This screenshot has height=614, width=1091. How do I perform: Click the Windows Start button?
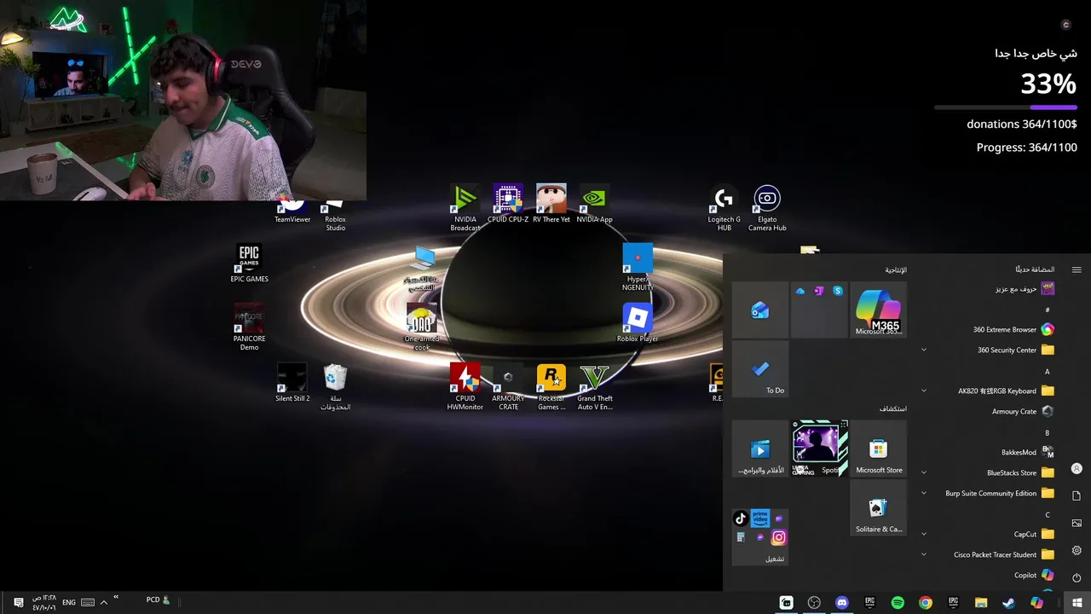pos(1077,603)
